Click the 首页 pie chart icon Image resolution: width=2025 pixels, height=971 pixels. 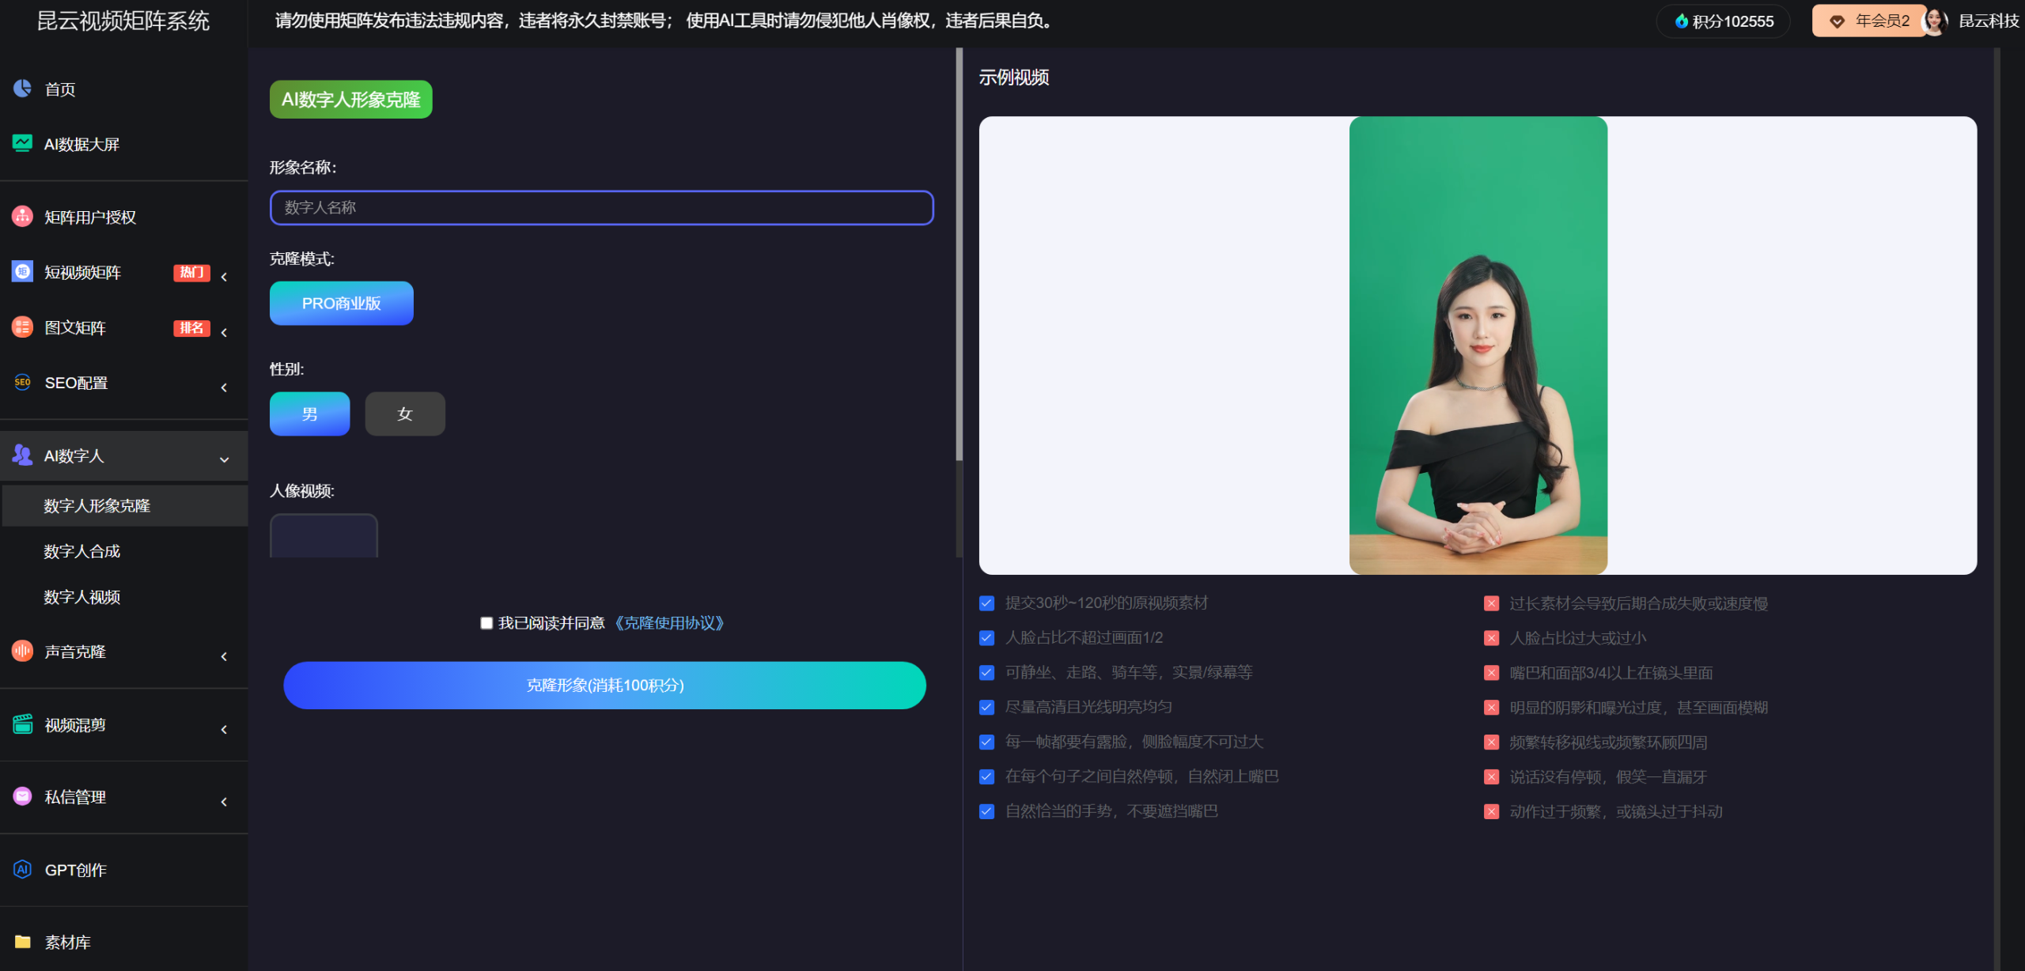click(22, 89)
